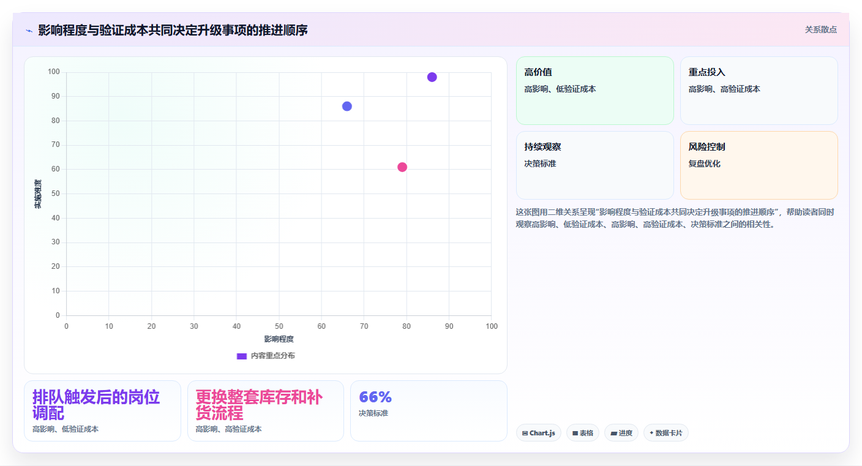Click 高影响、低验证成本 under 排队触发后的岗位调配
This screenshot has height=466, width=862.
click(66, 429)
